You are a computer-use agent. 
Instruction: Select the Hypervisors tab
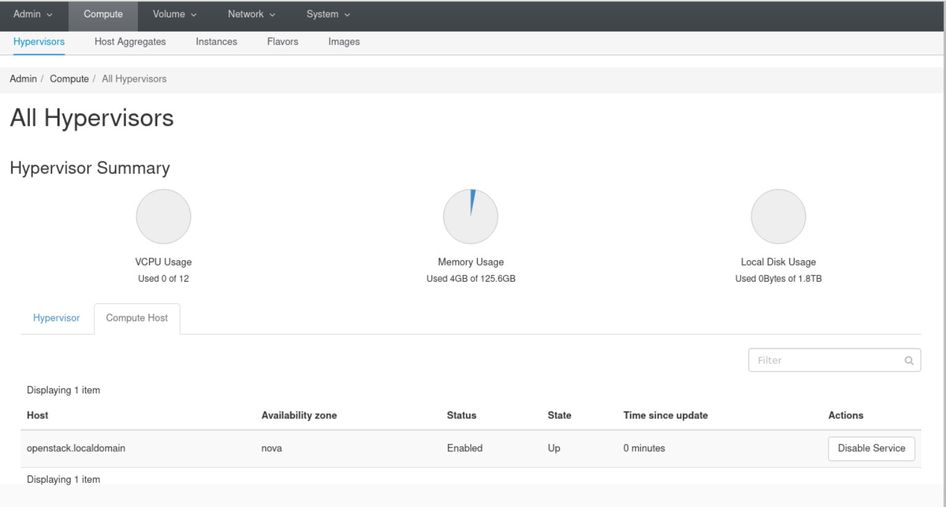pyautogui.click(x=39, y=42)
